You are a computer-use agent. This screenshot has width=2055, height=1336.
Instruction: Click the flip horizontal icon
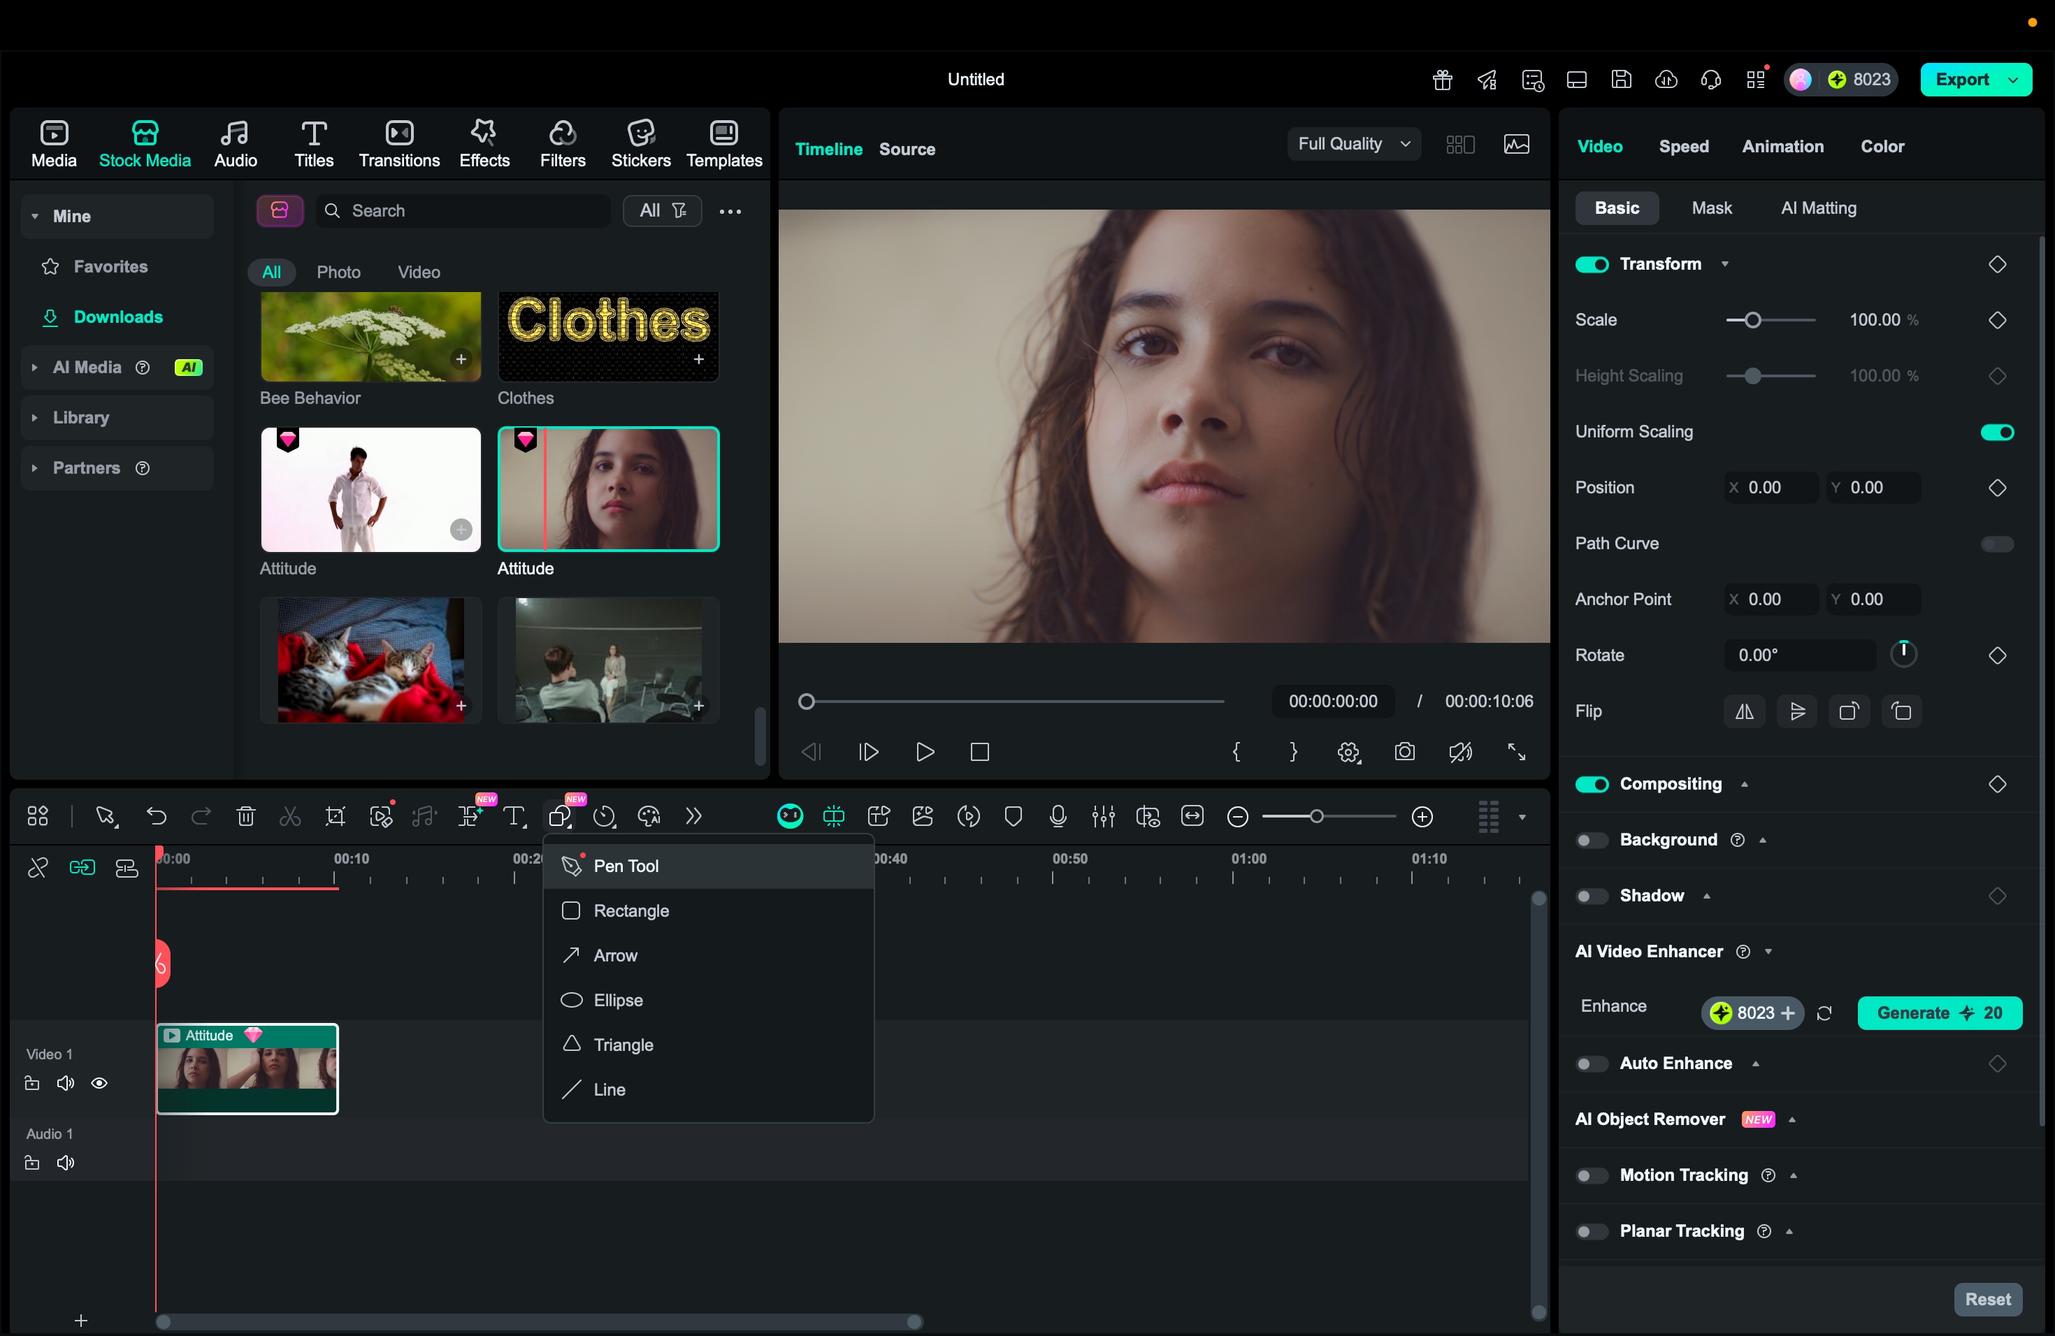click(x=1744, y=711)
